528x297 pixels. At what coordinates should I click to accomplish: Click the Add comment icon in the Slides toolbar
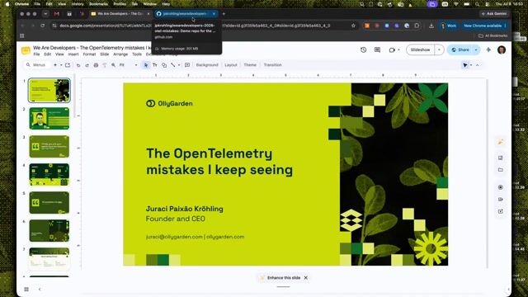point(187,65)
